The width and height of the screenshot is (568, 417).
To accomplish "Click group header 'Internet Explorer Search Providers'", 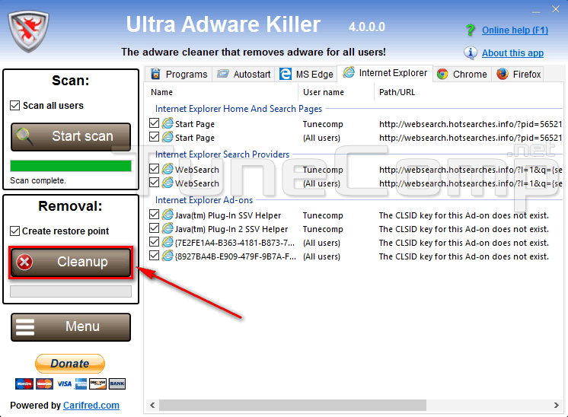I will tap(222, 154).
